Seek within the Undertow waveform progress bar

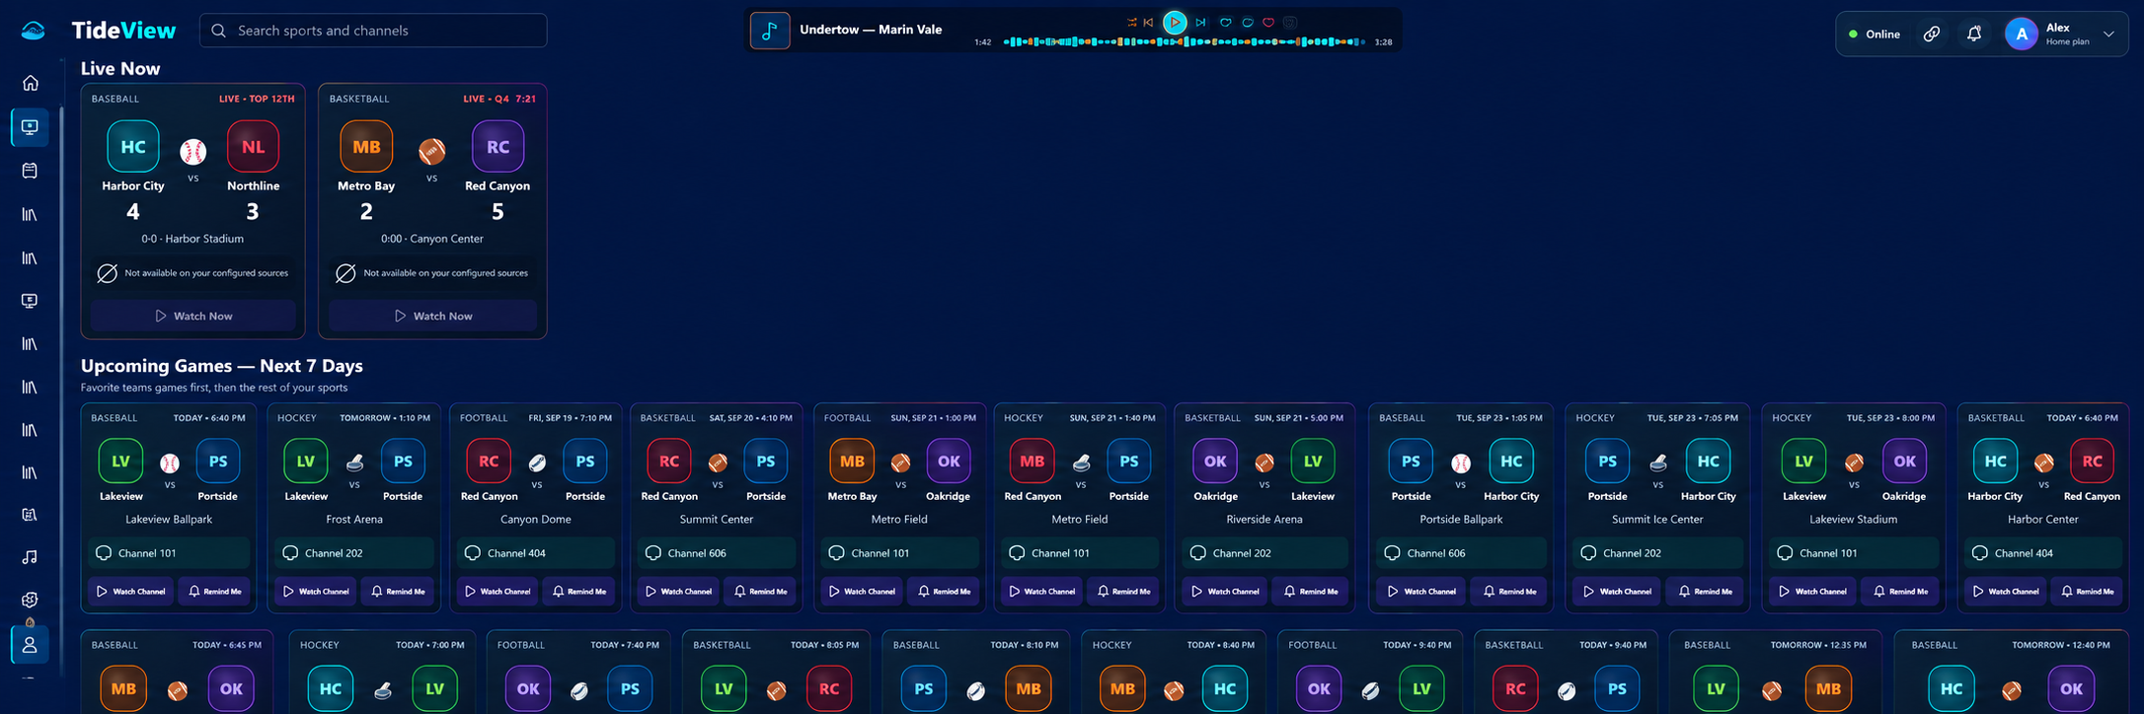(1185, 41)
